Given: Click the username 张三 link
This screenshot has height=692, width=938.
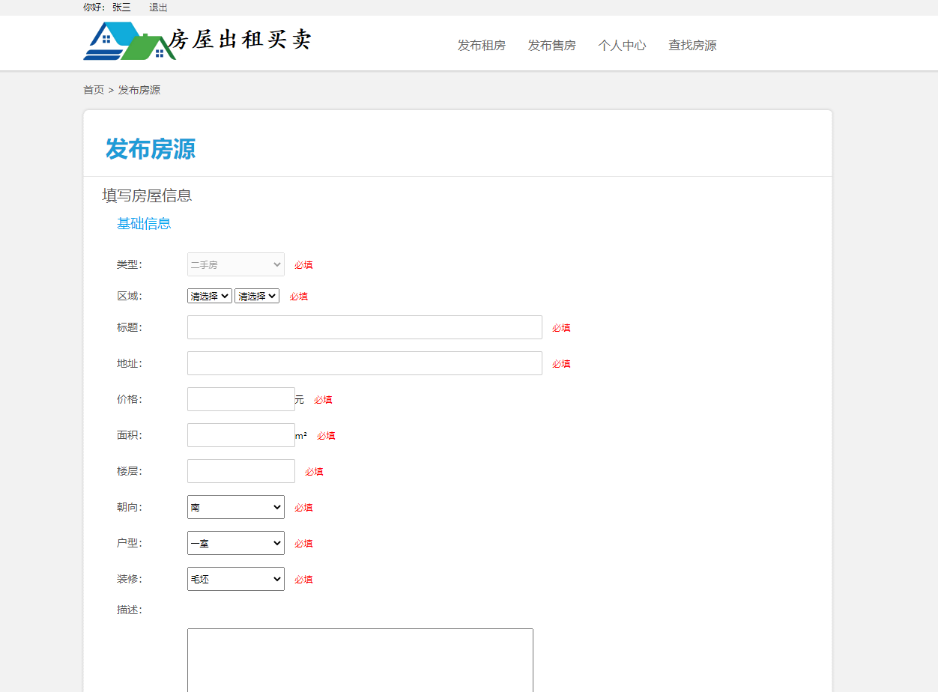Looking at the screenshot, I should click(x=120, y=7).
